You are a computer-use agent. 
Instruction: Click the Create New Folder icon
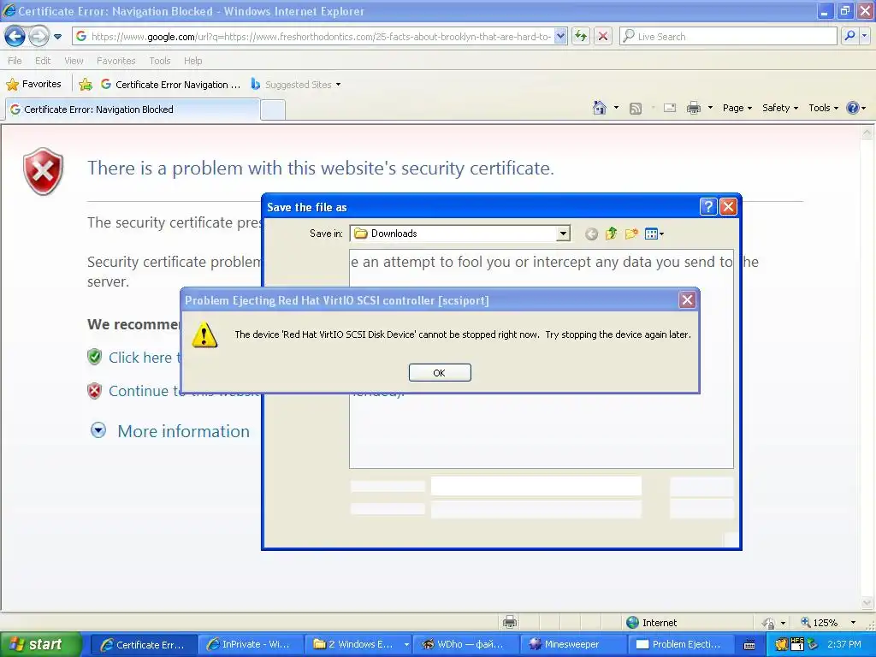(631, 234)
